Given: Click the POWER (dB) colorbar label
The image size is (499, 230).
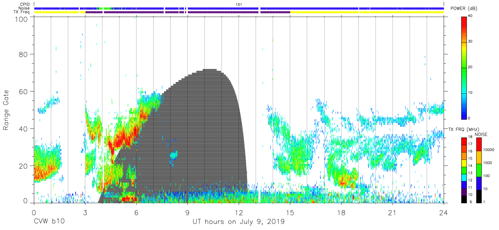Looking at the screenshot, I should tap(464, 9).
